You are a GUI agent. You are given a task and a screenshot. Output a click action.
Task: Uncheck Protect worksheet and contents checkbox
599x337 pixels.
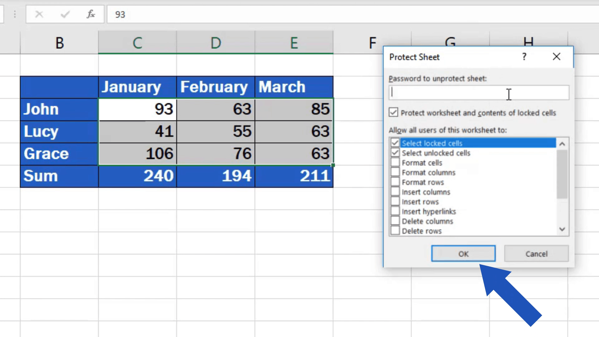click(393, 112)
